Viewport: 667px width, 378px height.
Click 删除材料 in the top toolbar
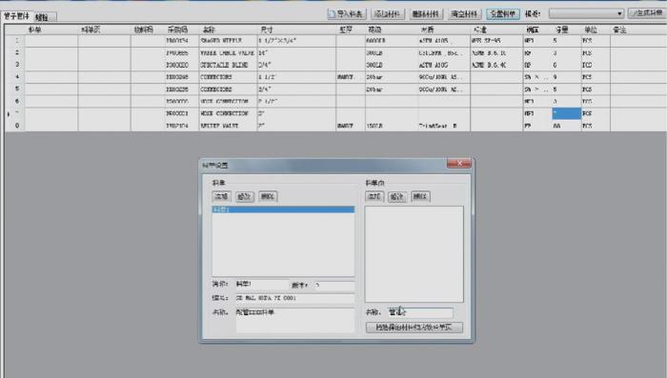(426, 14)
